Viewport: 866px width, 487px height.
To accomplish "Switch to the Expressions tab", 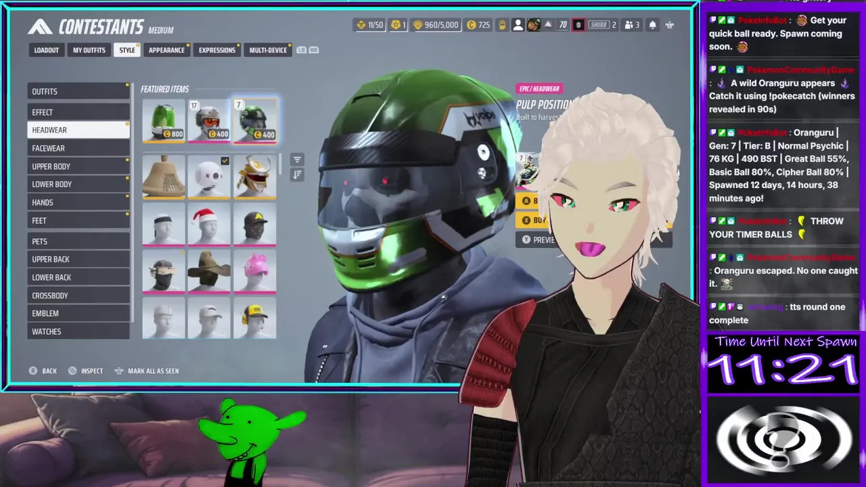I will [x=217, y=50].
